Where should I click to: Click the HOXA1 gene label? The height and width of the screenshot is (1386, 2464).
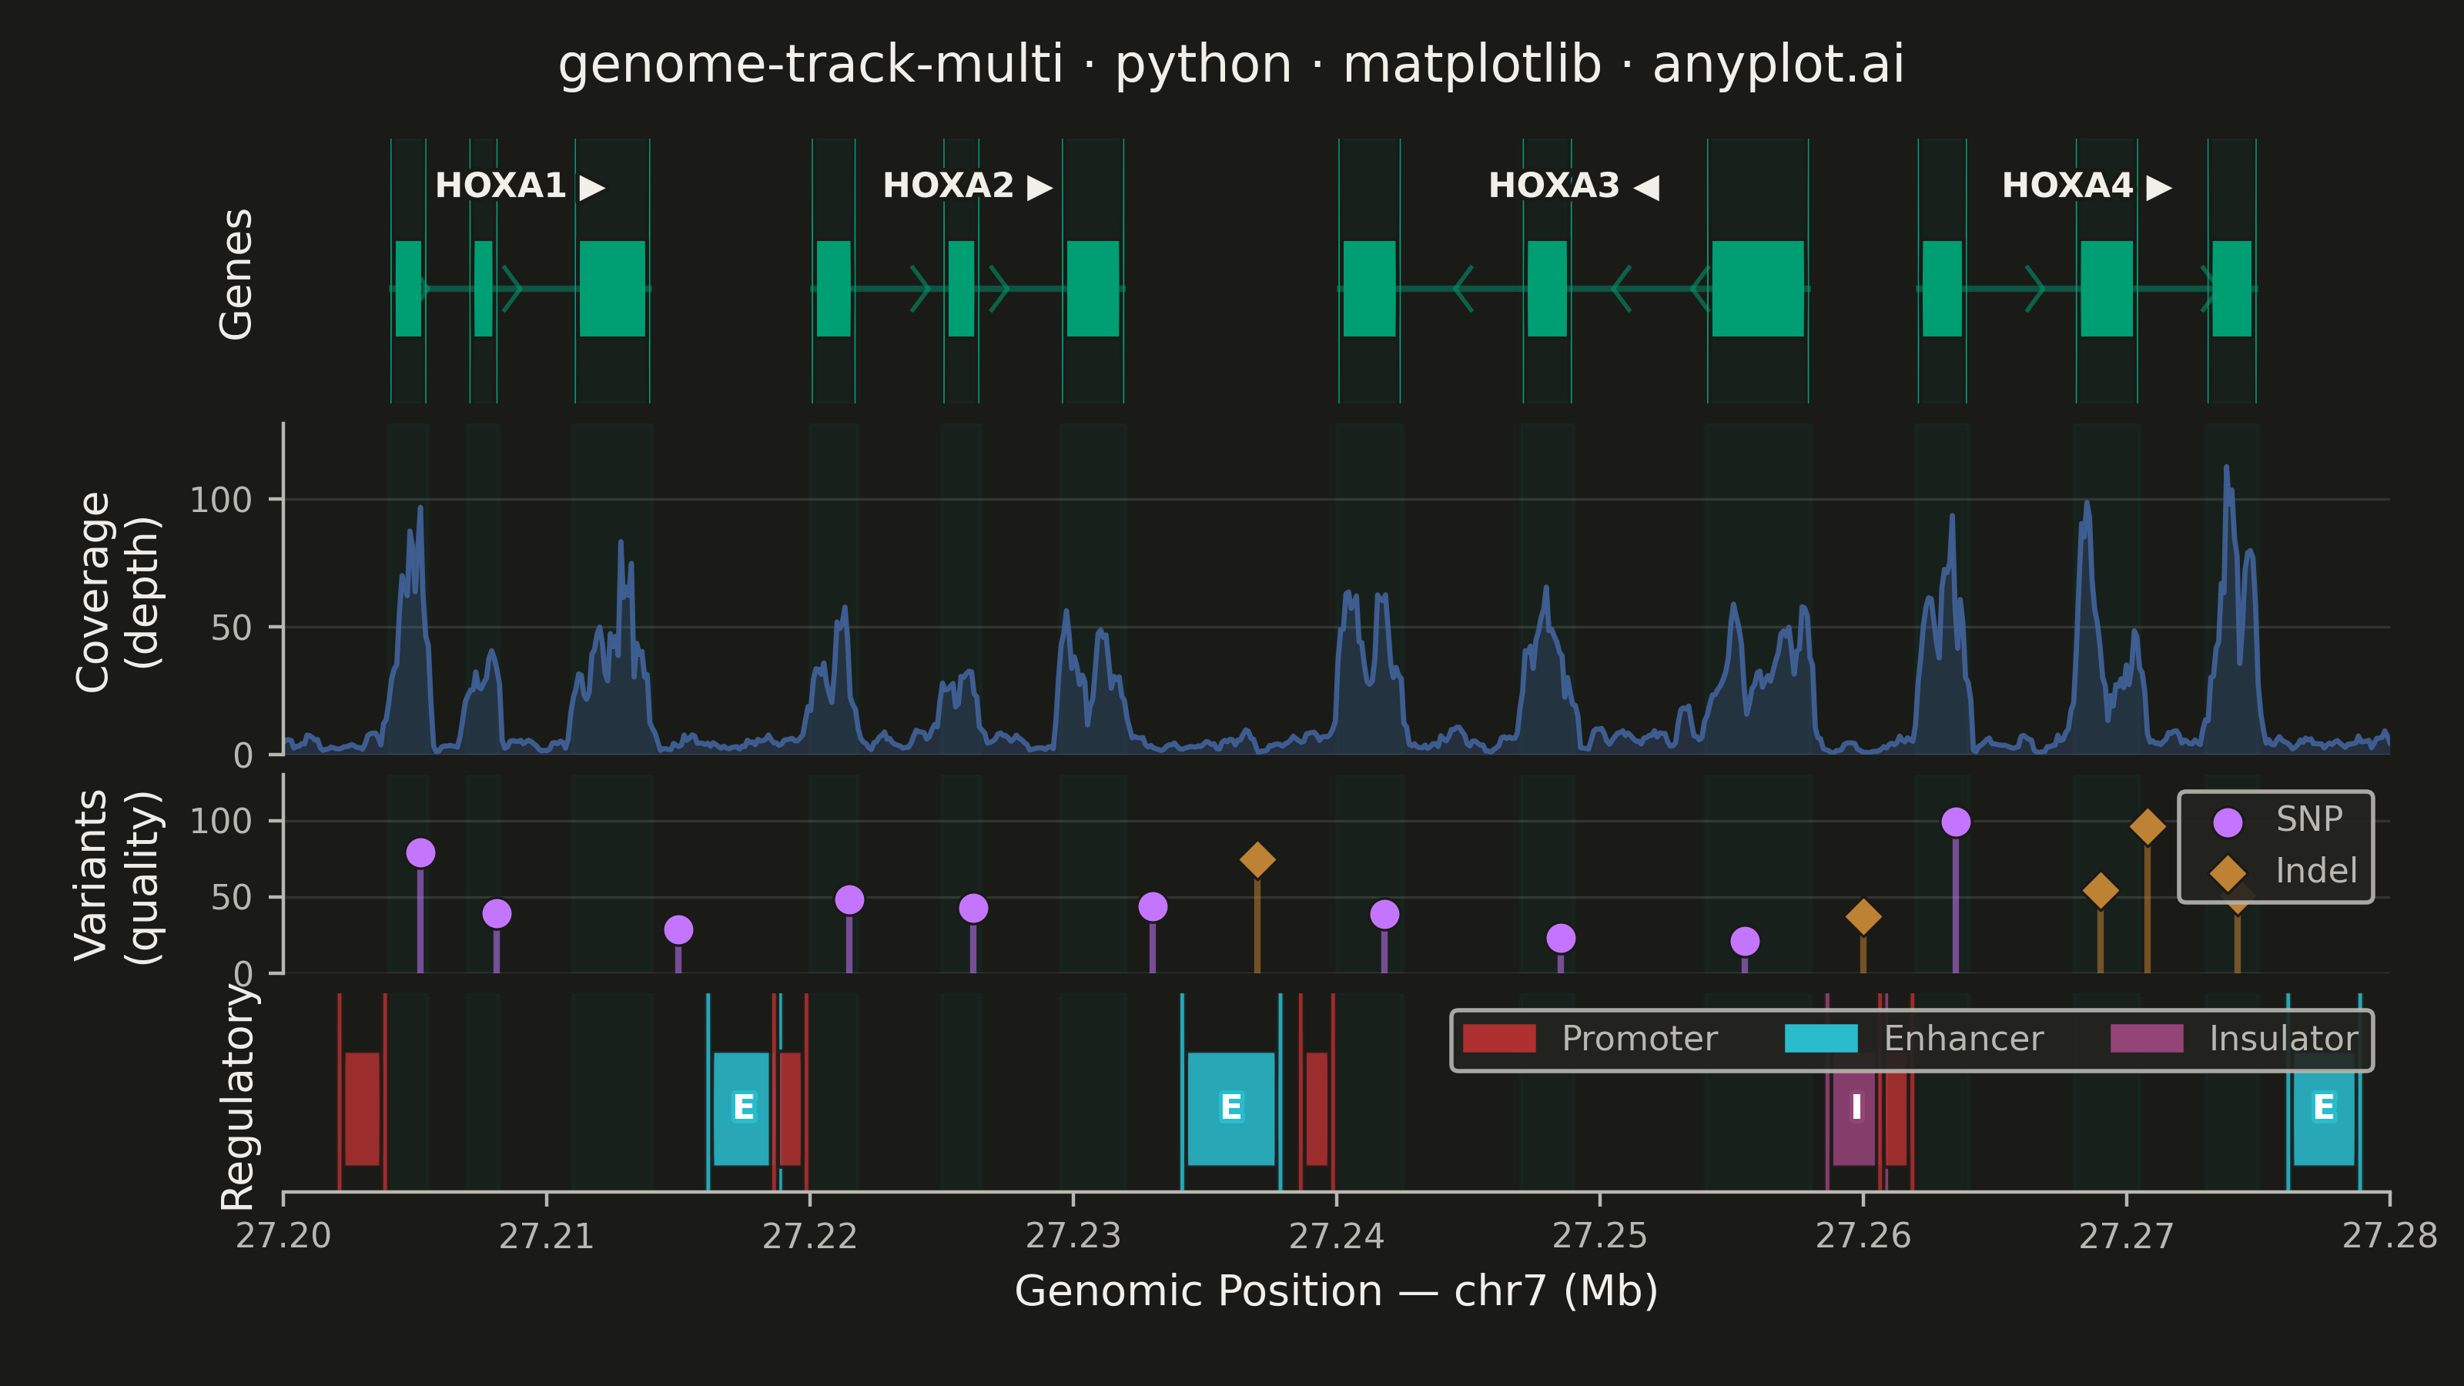tap(520, 186)
